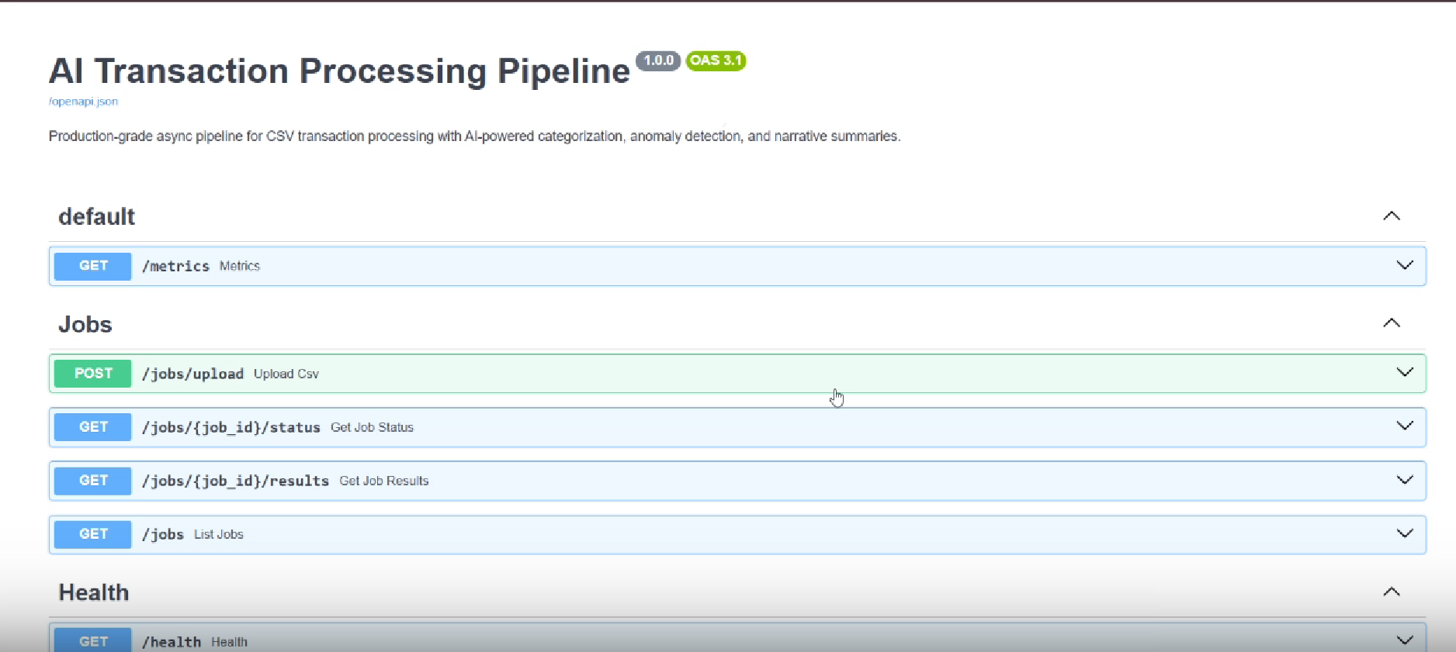Open the /jobs/{job_id}/status path

point(231,427)
